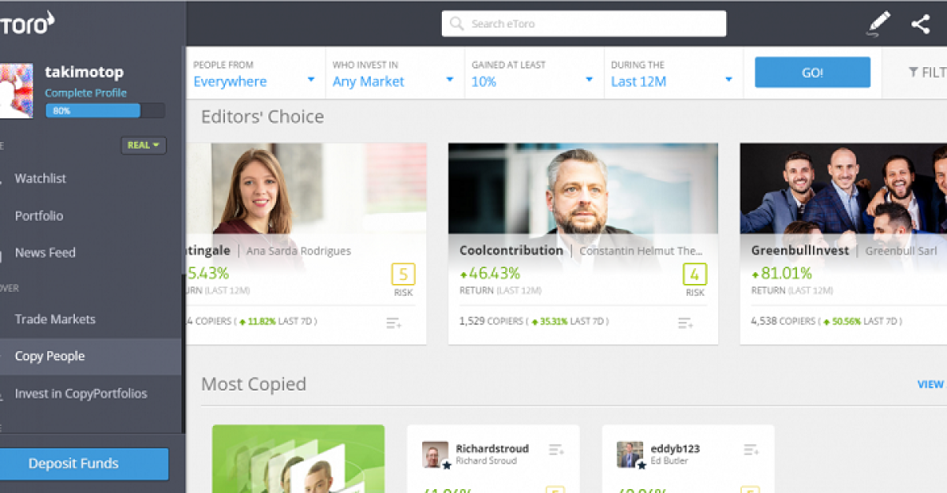Click the share icon in top bar
The height and width of the screenshot is (493, 947).
pyautogui.click(x=920, y=24)
